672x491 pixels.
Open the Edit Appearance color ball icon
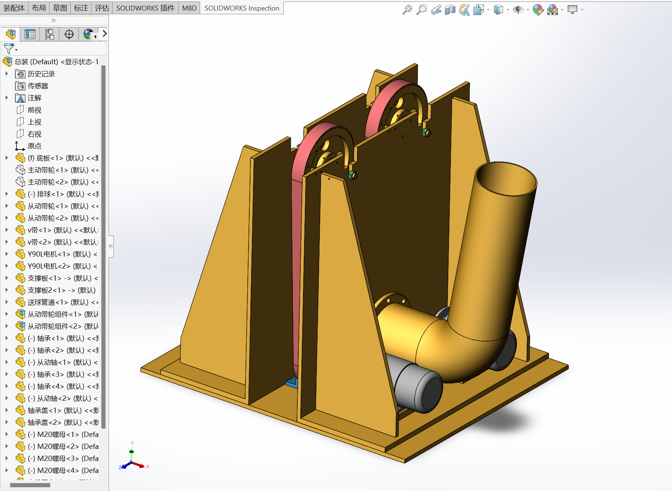coord(538,10)
